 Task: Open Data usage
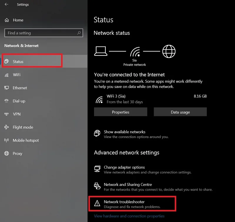180,112
